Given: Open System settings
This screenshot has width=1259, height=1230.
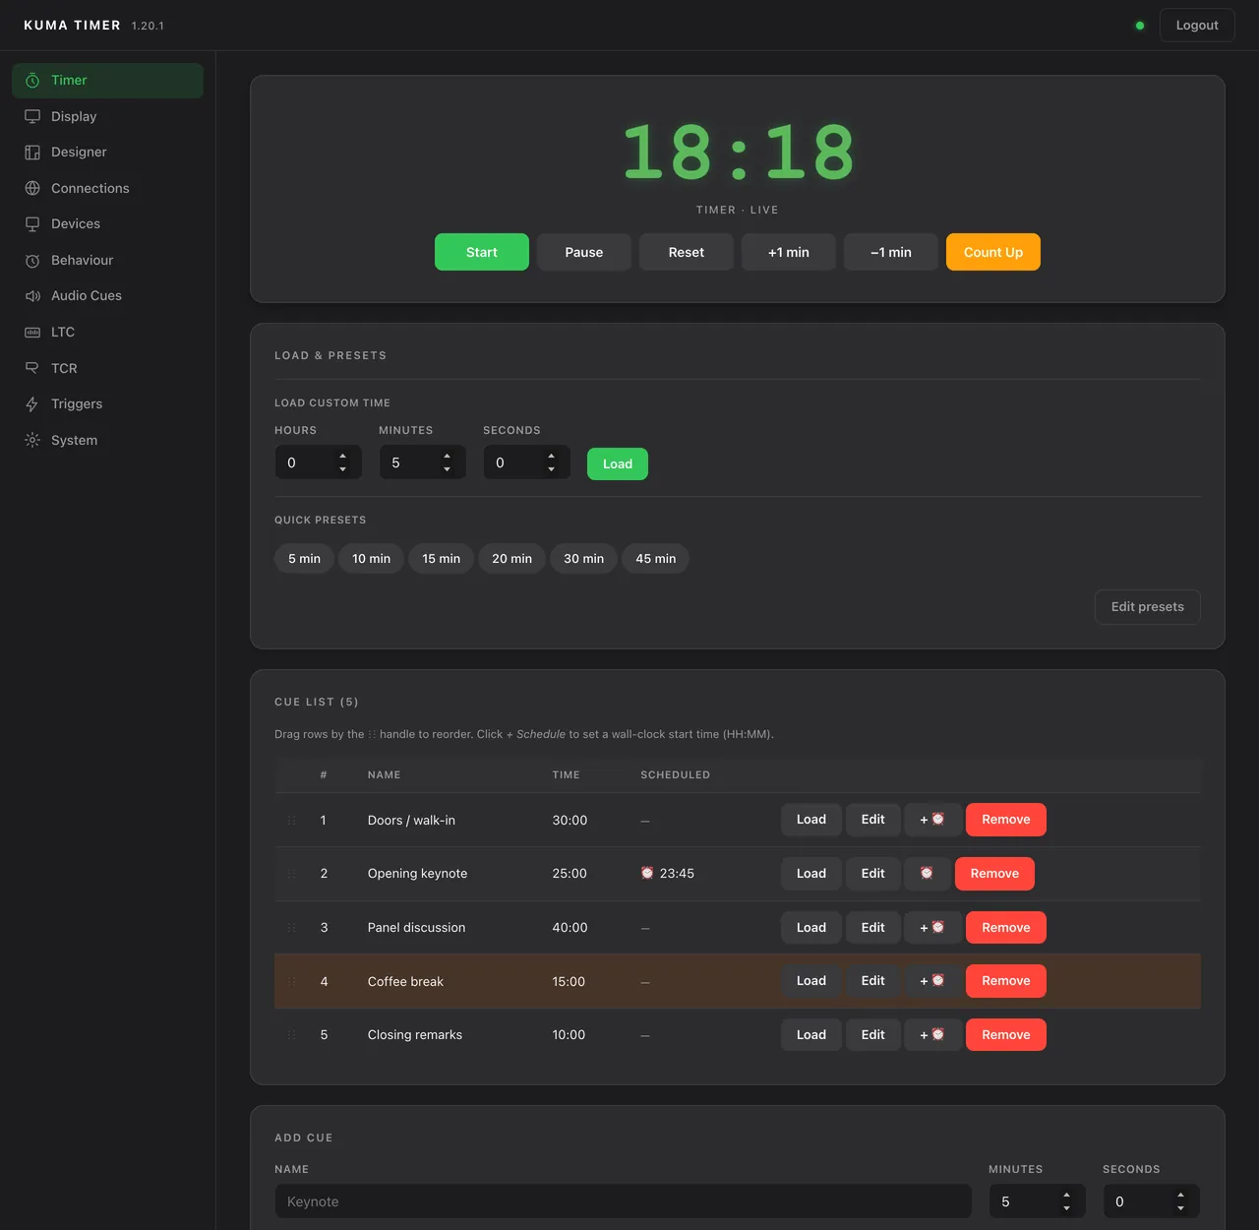Looking at the screenshot, I should 107,440.
